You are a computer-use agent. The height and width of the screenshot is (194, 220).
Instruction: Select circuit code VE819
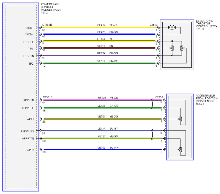pos(101,61)
